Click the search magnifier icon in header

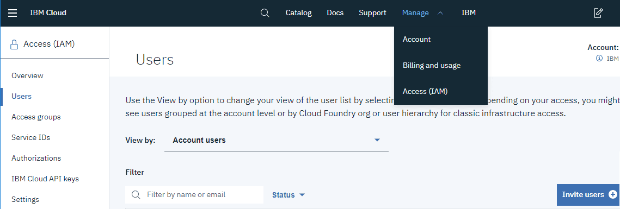[265, 13]
